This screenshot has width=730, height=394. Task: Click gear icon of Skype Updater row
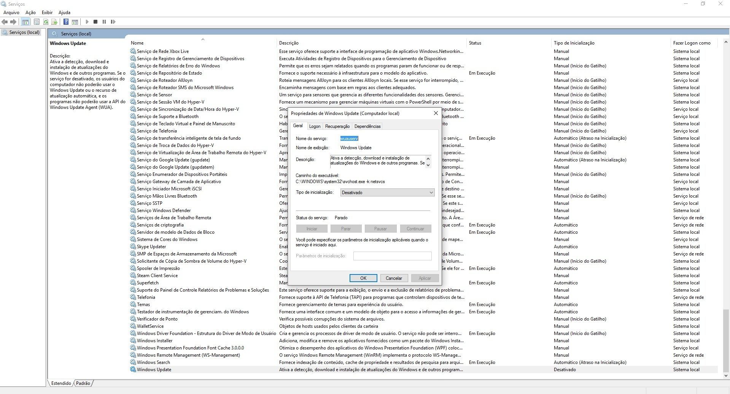pyautogui.click(x=133, y=247)
